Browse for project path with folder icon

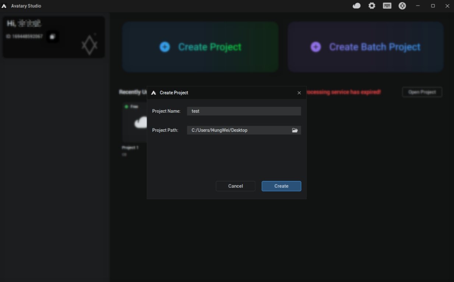(x=295, y=130)
